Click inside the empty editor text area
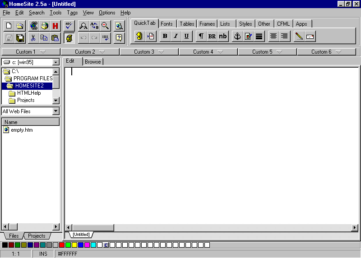 (x=212, y=145)
